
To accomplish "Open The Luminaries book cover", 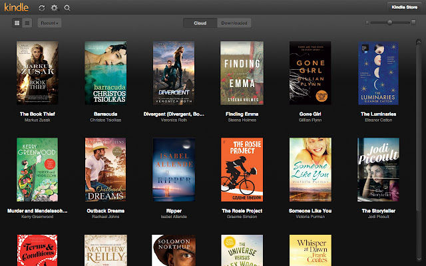I will point(379,72).
